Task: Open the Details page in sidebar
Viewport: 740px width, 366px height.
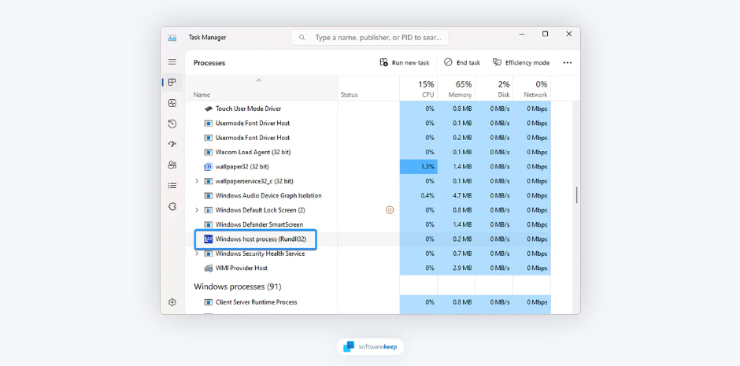Action: [x=172, y=186]
